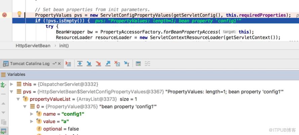Click the New Watch glasses icon
299x135 pixels.
pos(3,85)
